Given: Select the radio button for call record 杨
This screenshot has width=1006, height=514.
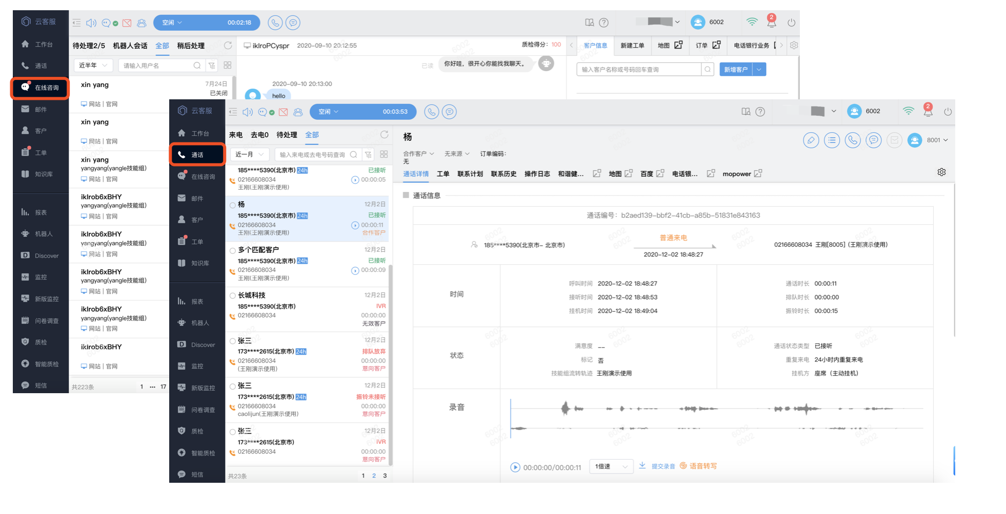Looking at the screenshot, I should [x=233, y=205].
